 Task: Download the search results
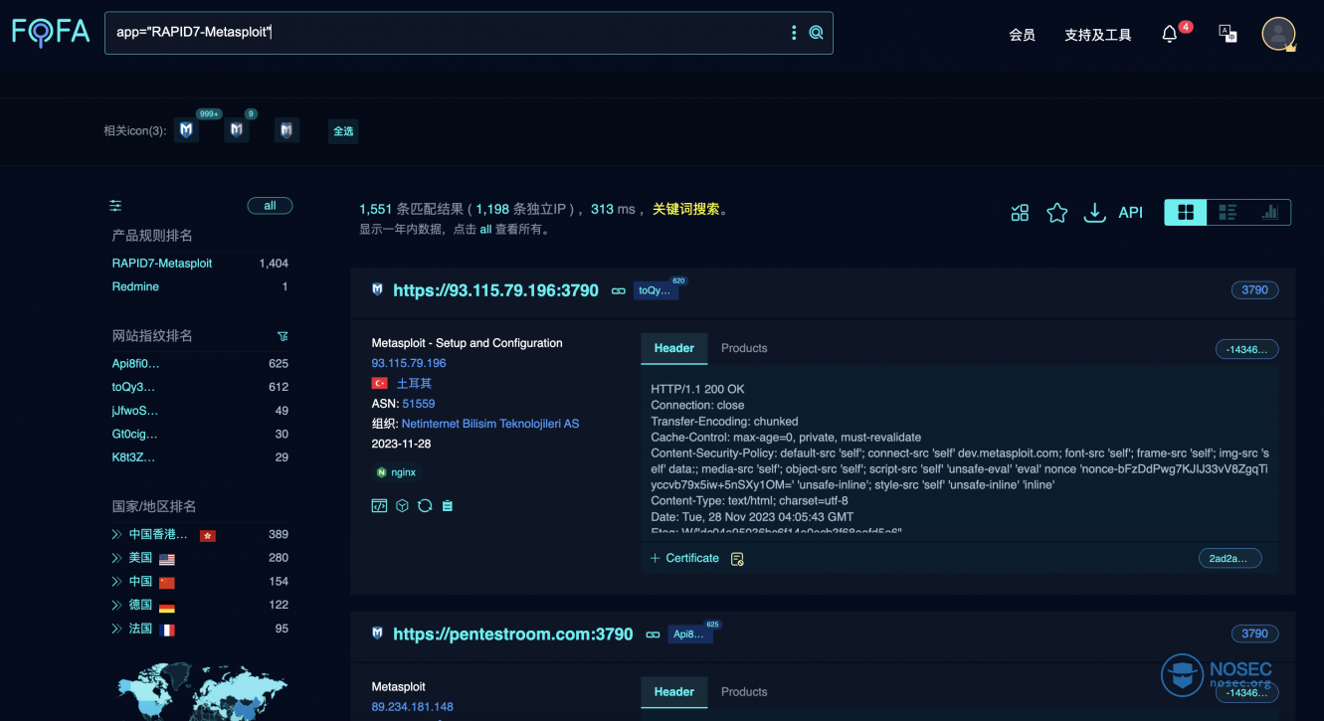1094,212
